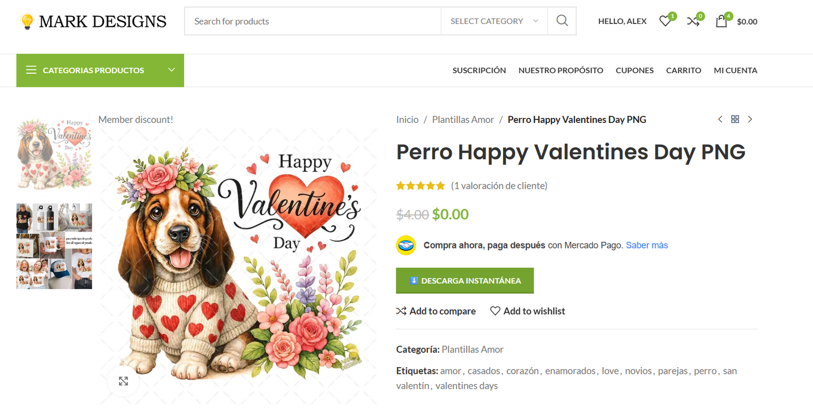This screenshot has height=413, width=813.
Task: Click the Mark Designs lightbulb logo
Action: (x=27, y=21)
